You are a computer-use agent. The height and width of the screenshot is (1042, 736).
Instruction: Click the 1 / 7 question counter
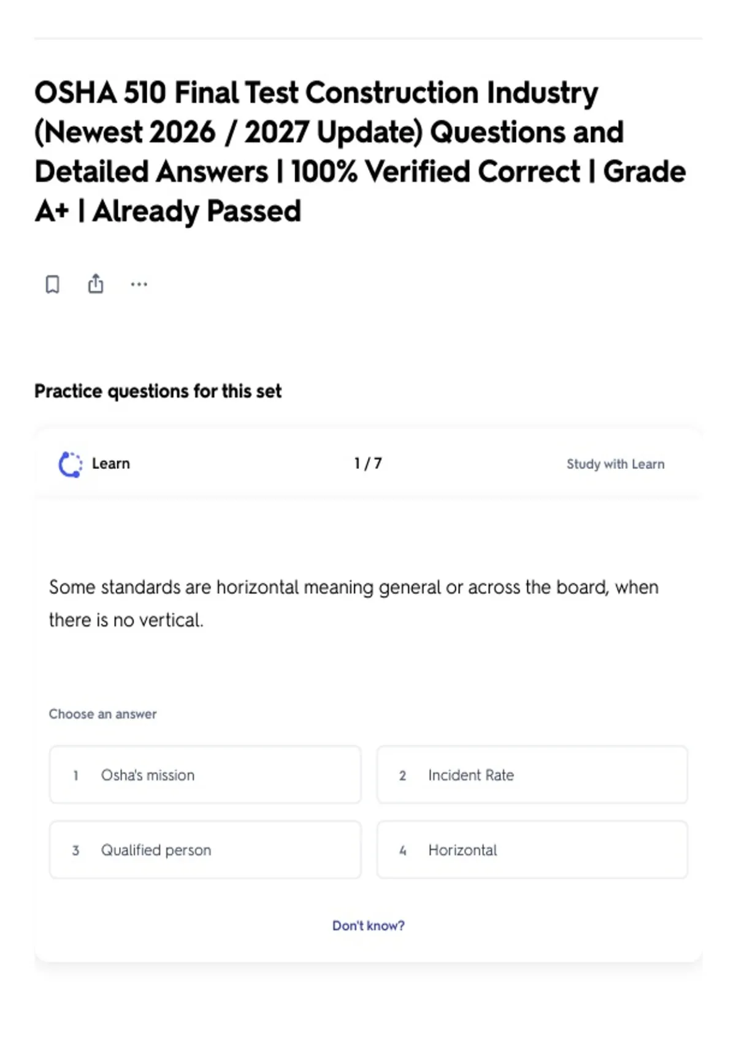(x=368, y=463)
